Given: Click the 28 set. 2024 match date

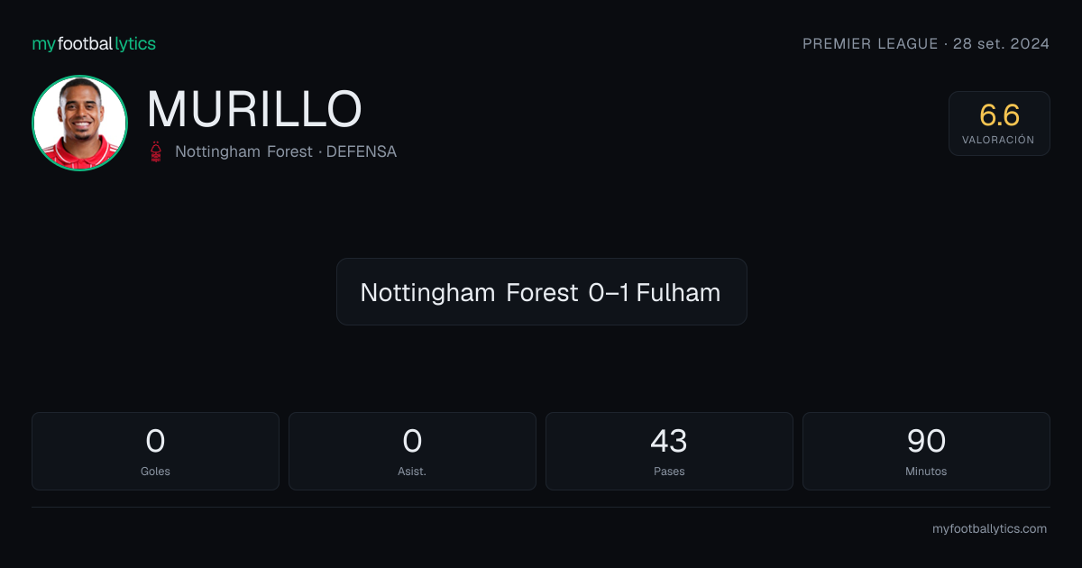Looking at the screenshot, I should 1001,43.
